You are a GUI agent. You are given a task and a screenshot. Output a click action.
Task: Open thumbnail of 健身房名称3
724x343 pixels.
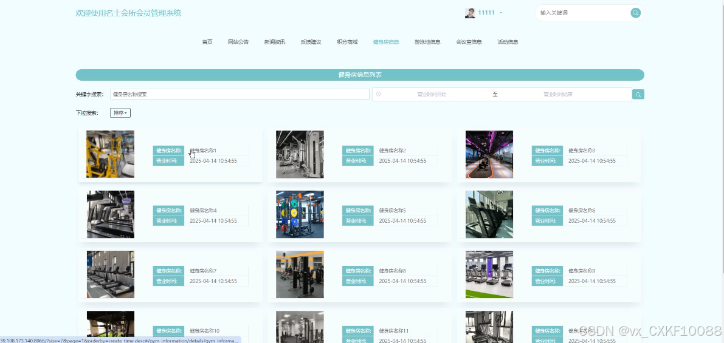(x=489, y=154)
